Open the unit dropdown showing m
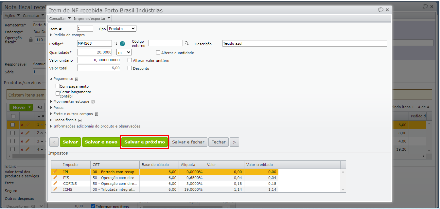Viewport: 440px width, 209px height. (x=124, y=52)
